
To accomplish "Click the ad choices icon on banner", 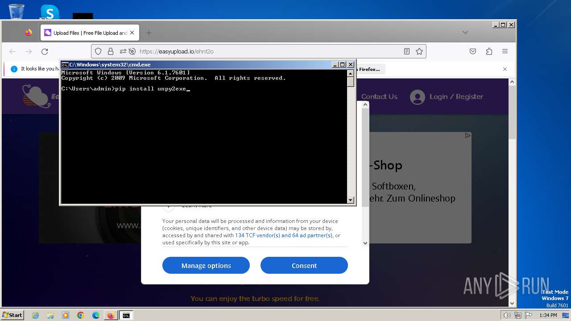I will coord(467,136).
